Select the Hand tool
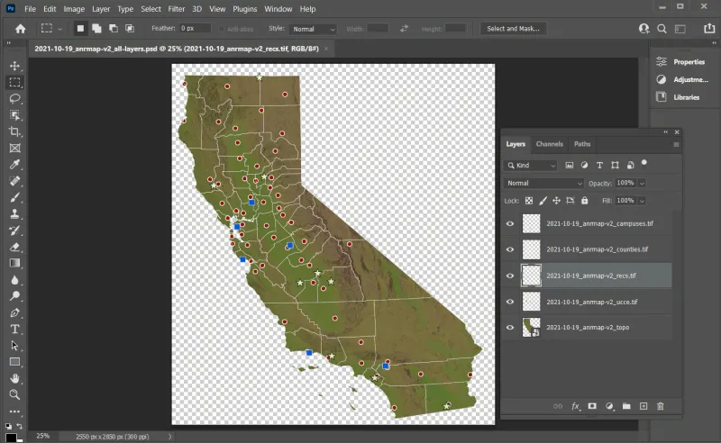The width and height of the screenshot is (721, 443). coord(14,378)
